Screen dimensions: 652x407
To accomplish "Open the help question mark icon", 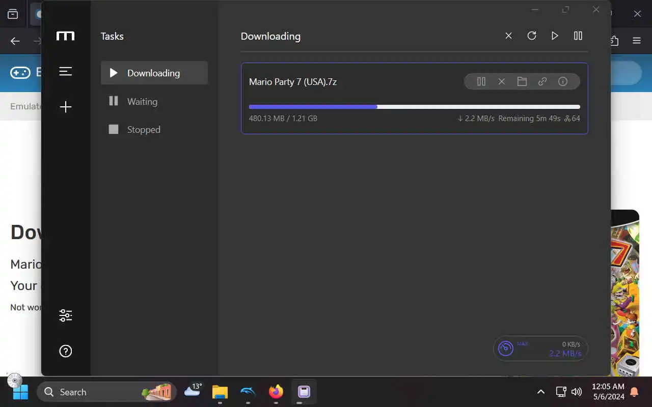I will [66, 351].
